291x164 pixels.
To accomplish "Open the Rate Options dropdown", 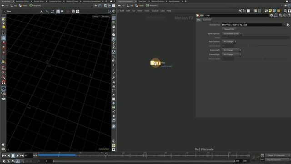I will click(x=229, y=41).
